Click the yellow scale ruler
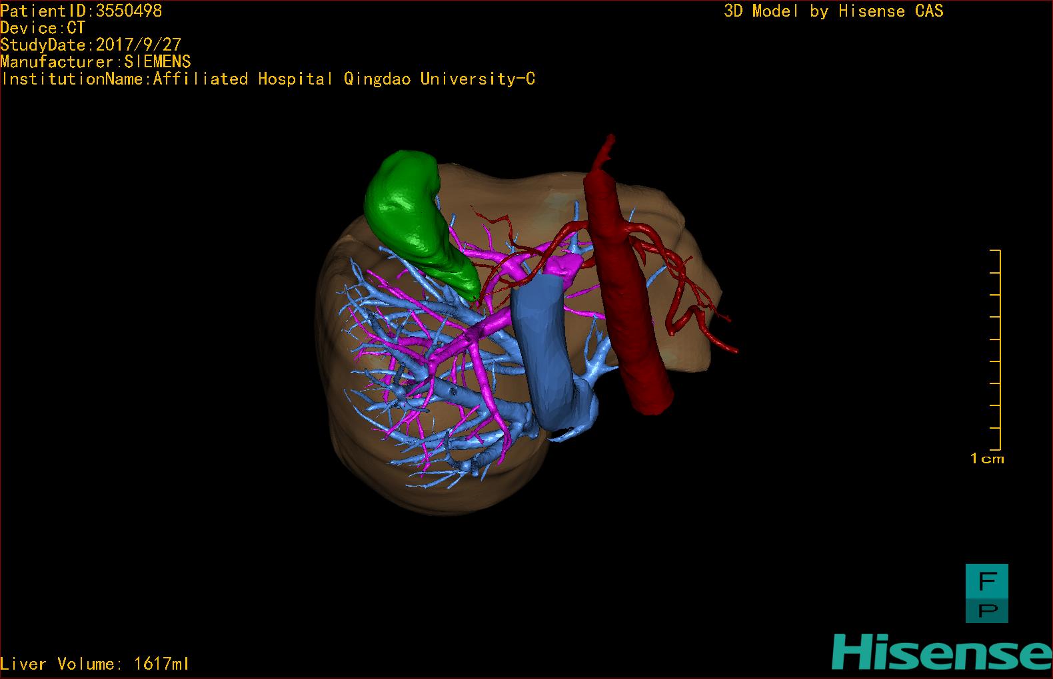This screenshot has height=679, width=1053. click(996, 349)
